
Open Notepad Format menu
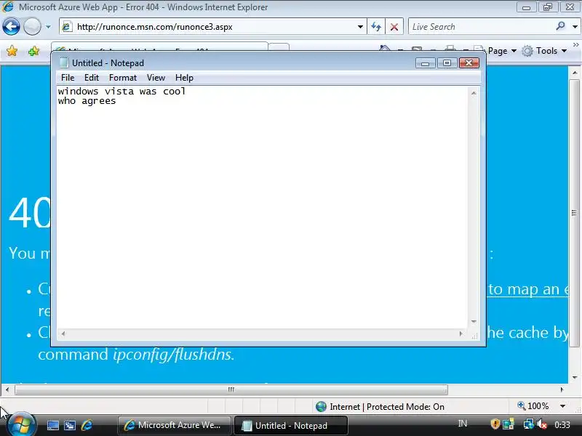click(123, 78)
